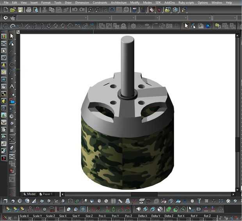
Task: Open the Constraints menu
Action: pos(100,2)
